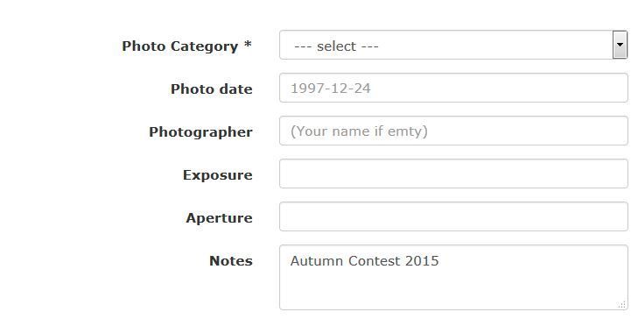Click the 'Aperture' label
638x319 pixels.
click(x=220, y=217)
